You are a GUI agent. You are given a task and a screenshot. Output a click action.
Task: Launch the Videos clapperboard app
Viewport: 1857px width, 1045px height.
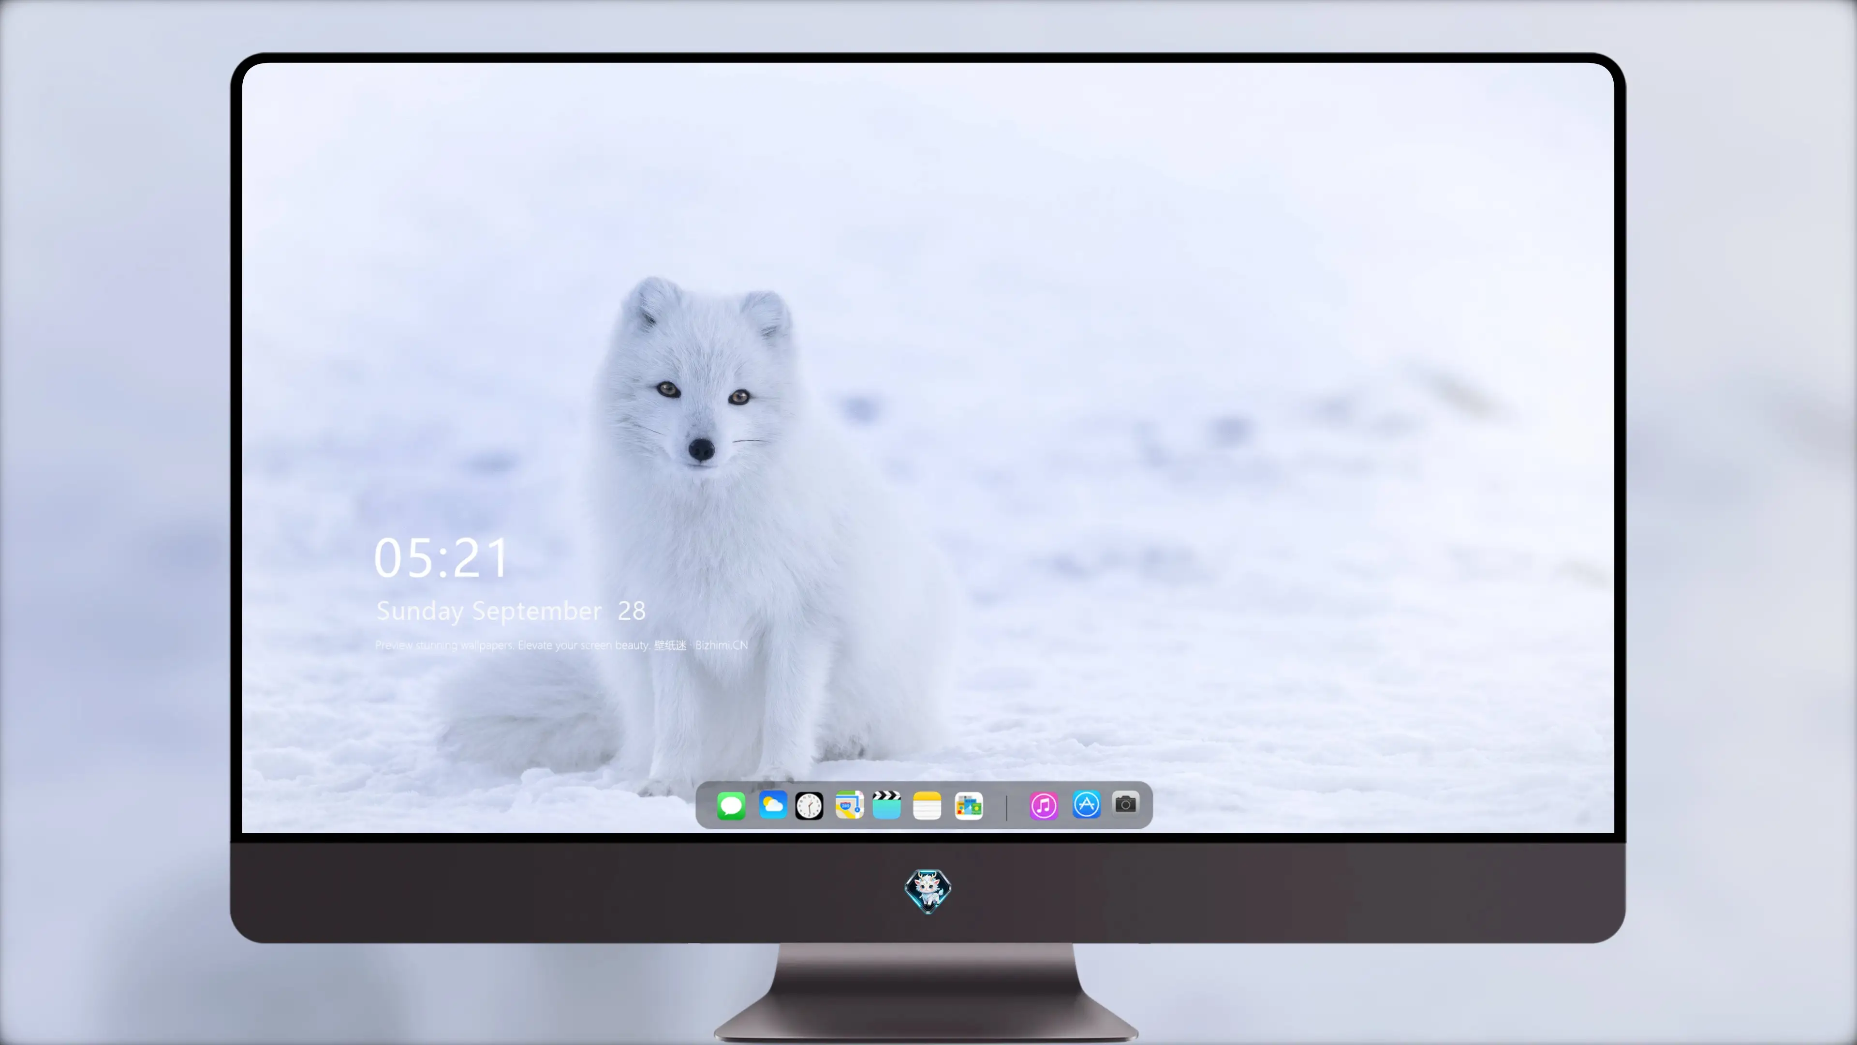point(887,805)
